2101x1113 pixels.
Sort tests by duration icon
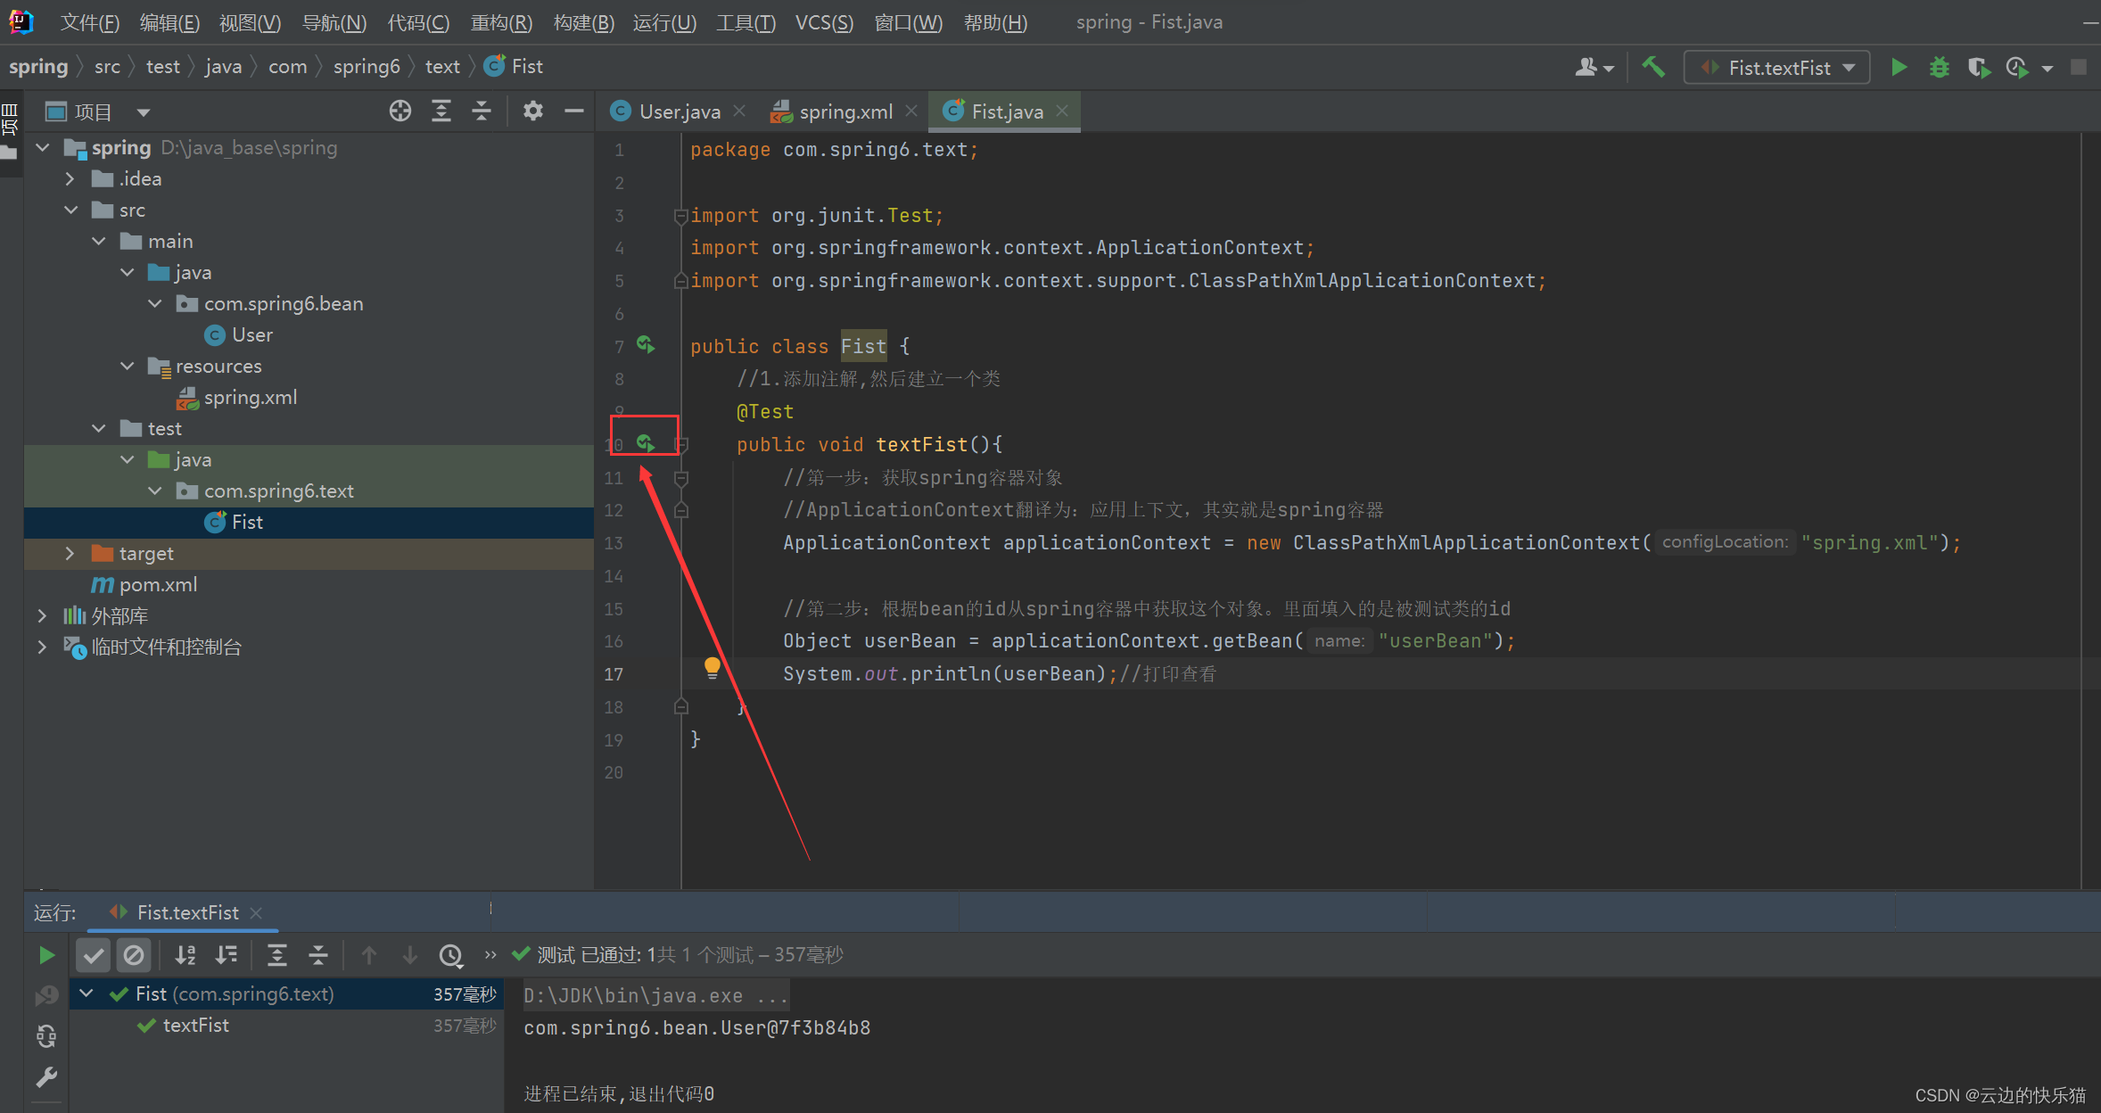click(x=227, y=956)
